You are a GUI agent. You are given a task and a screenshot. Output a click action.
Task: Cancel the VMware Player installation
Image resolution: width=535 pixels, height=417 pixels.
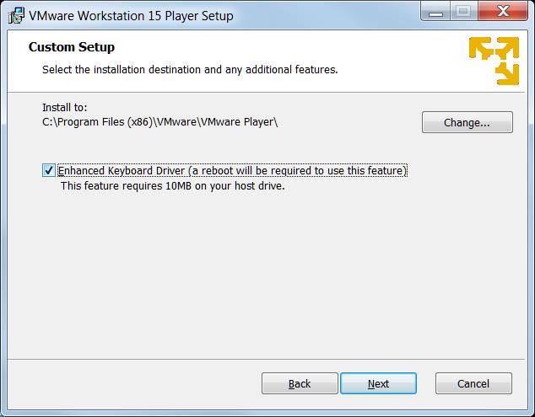tap(473, 383)
